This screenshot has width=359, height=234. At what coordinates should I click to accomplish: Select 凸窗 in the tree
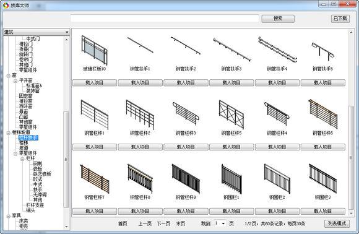(24, 117)
